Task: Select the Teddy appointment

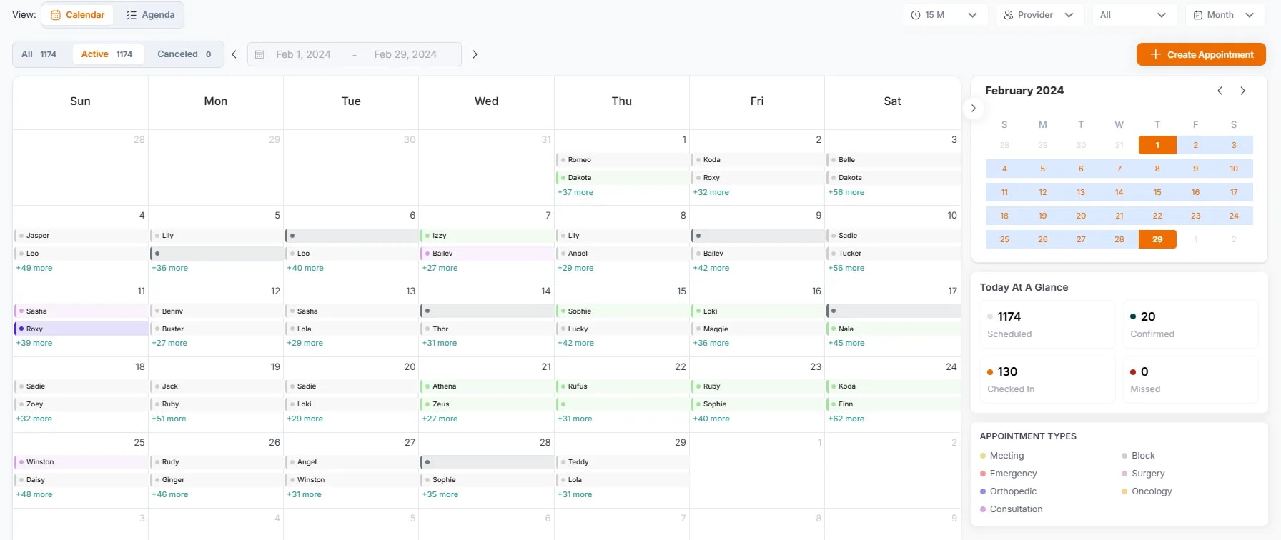Action: [x=622, y=462]
